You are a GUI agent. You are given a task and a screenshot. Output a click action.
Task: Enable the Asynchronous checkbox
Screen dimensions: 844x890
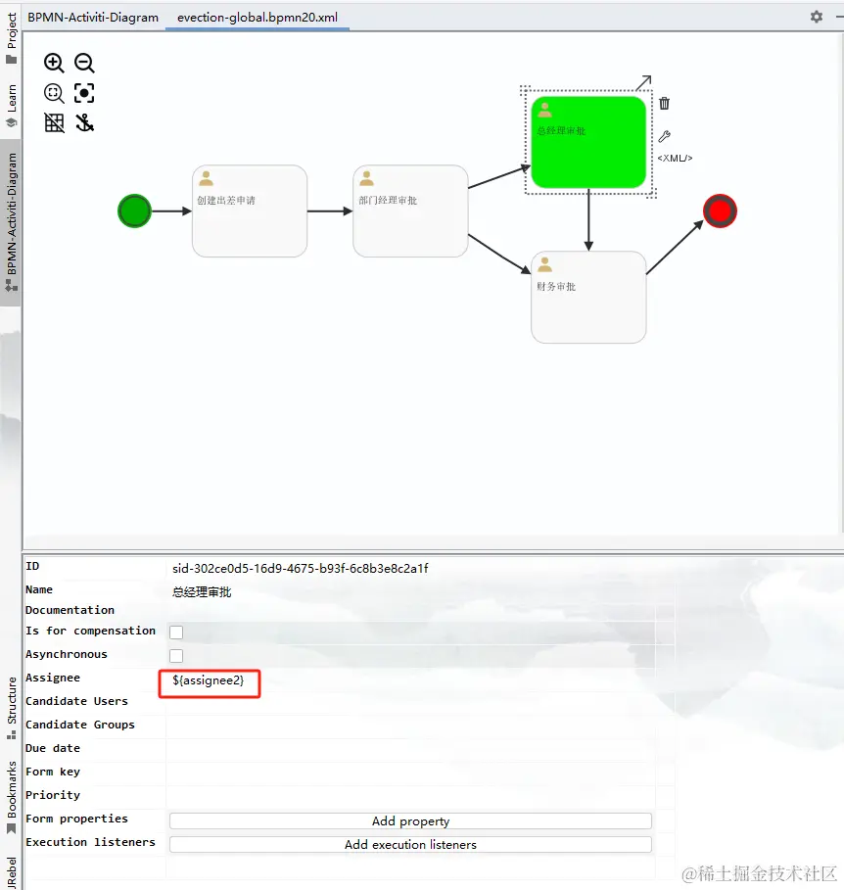pyautogui.click(x=176, y=656)
